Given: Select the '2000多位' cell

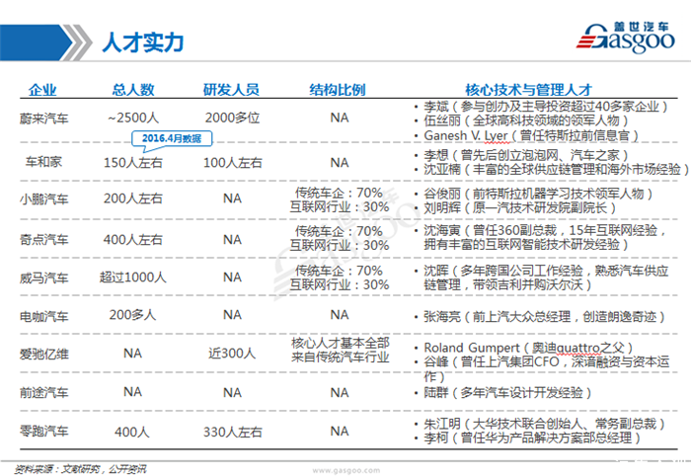Looking at the screenshot, I should pyautogui.click(x=232, y=118).
